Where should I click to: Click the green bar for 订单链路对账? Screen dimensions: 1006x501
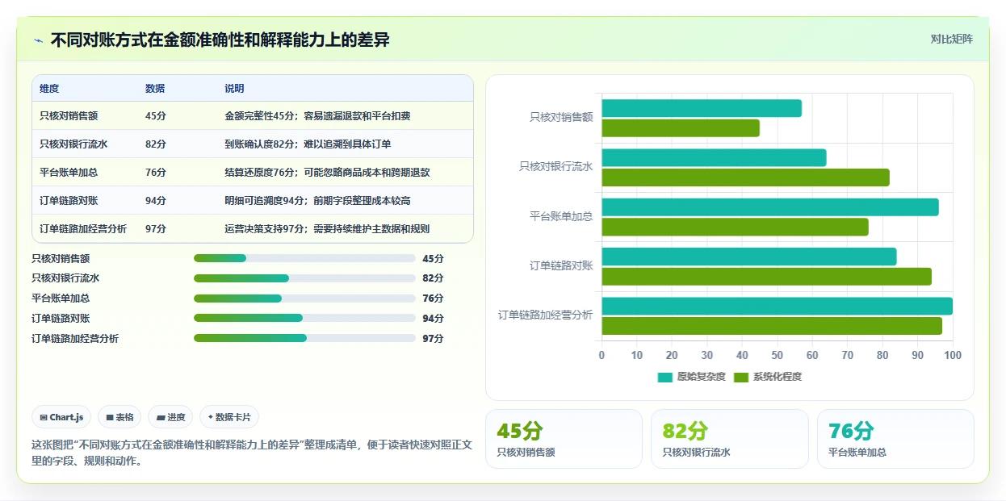tap(766, 277)
